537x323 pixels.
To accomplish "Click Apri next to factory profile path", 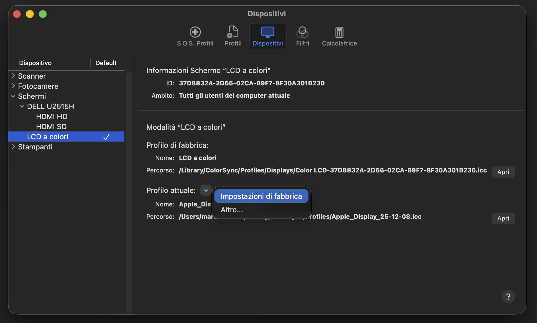I will [503, 172].
